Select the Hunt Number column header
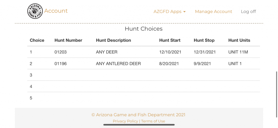 click(x=68, y=40)
